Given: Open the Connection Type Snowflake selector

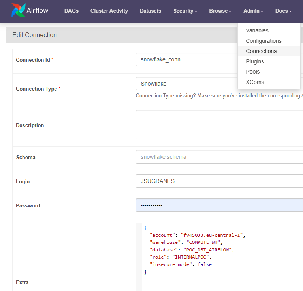Looking at the screenshot, I should pyautogui.click(x=186, y=84).
